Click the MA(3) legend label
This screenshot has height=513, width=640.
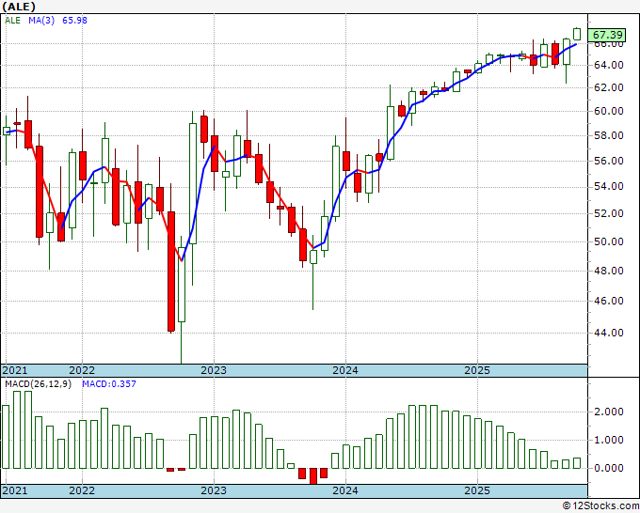pos(41,21)
